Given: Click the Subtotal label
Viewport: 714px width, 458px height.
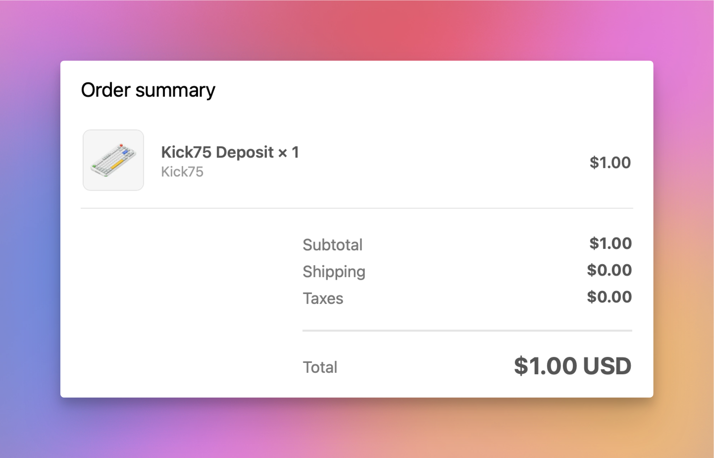Looking at the screenshot, I should [332, 244].
